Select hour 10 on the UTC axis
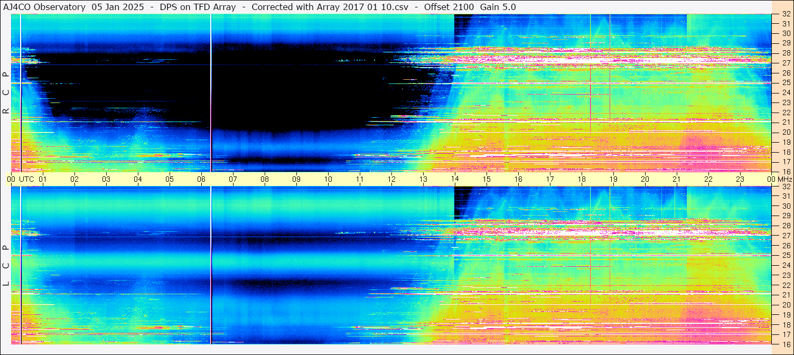Viewport: 794px width, 355px height. tap(328, 179)
